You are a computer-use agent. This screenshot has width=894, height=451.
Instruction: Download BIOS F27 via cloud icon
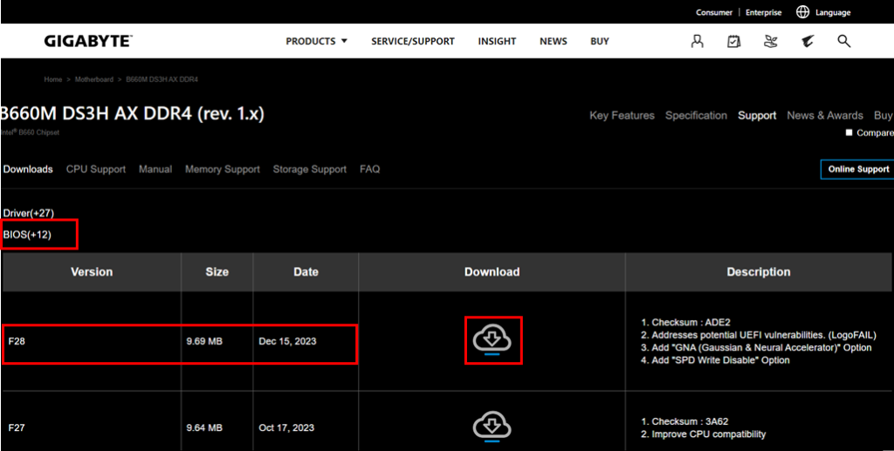click(492, 427)
